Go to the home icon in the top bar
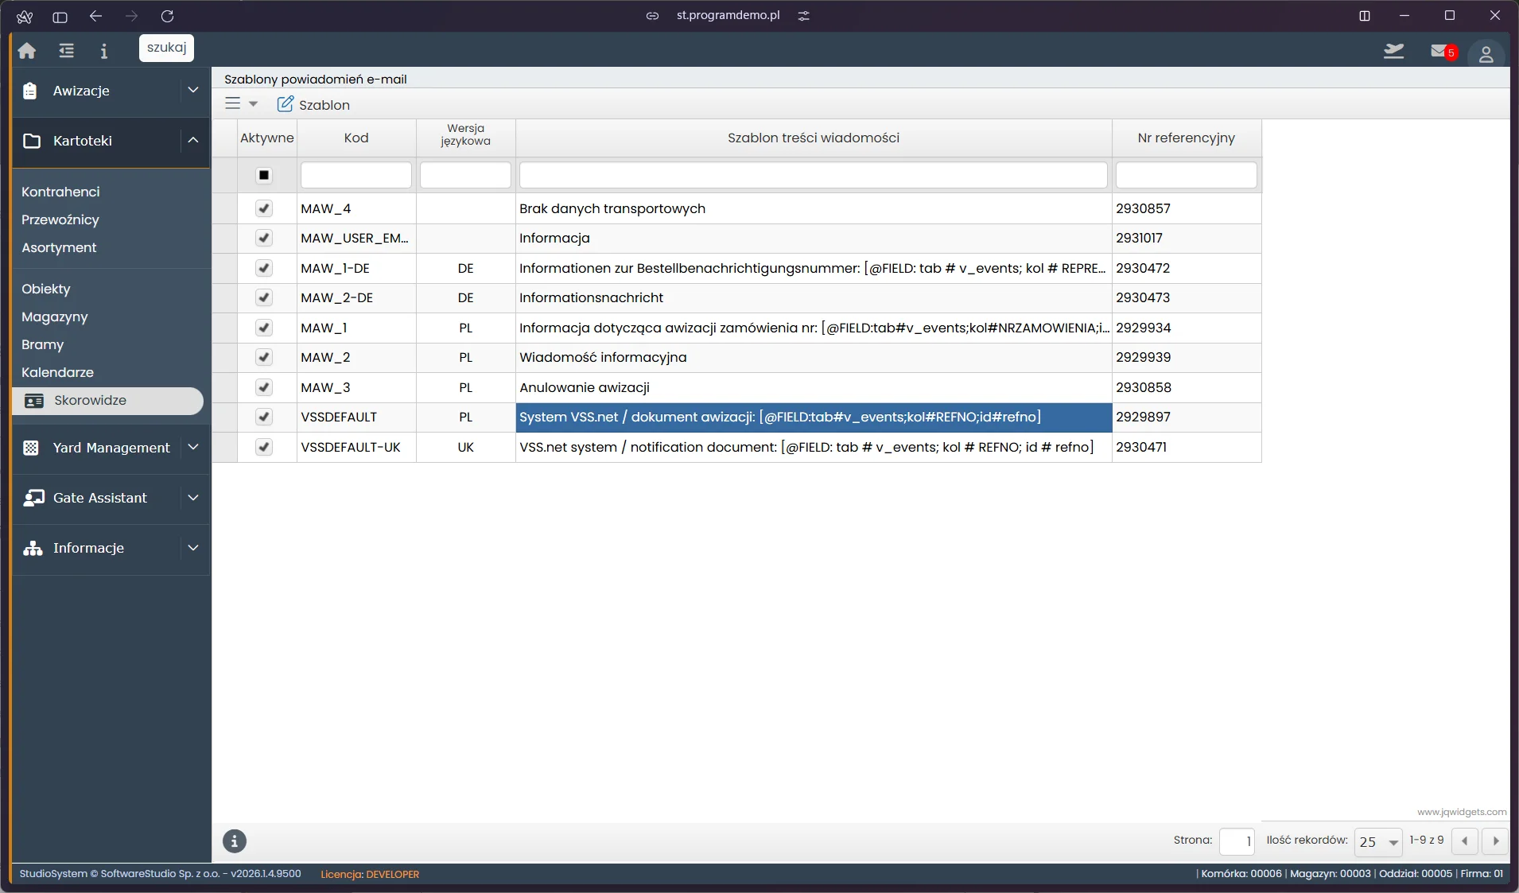Screen dimensions: 1519x893 pyautogui.click(x=27, y=51)
